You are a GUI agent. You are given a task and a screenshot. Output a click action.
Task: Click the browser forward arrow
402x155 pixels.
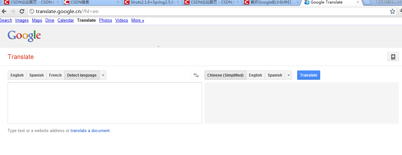pos(13,11)
